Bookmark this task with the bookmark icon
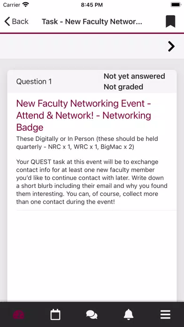The width and height of the screenshot is (184, 327). 170,22
